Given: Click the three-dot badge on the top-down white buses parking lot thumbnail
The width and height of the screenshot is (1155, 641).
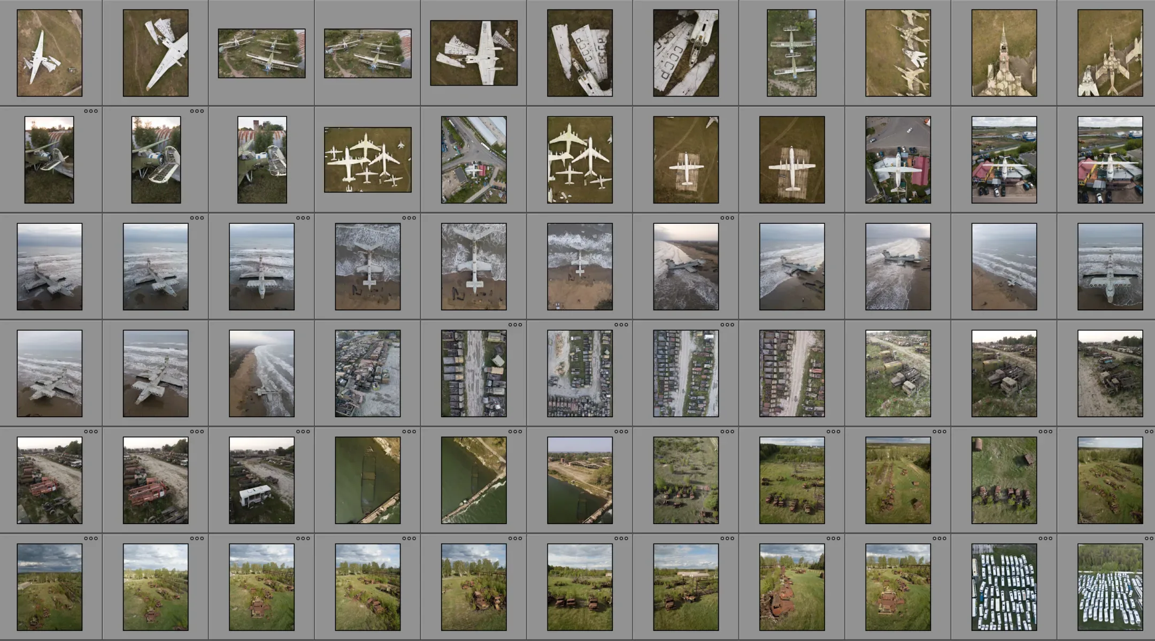Looking at the screenshot, I should (x=1045, y=538).
